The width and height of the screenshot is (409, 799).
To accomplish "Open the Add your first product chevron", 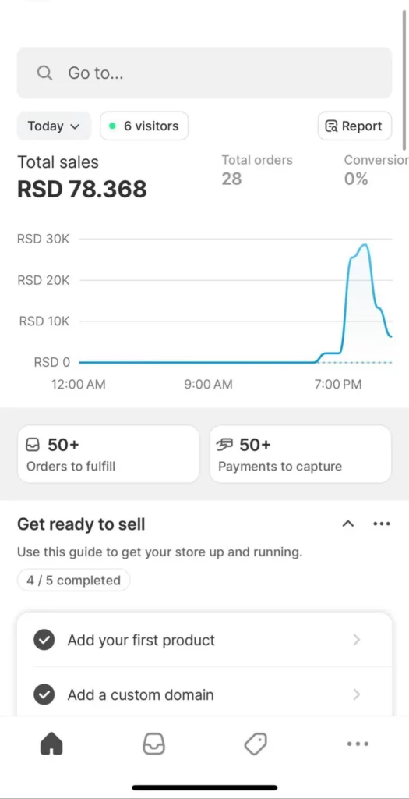I will coord(357,640).
